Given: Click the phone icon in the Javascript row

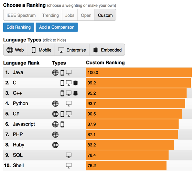Looking at the screenshot, I should coord(62,124).
